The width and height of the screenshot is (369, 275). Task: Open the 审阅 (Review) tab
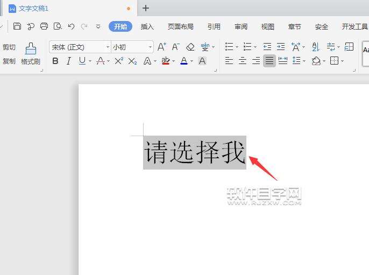point(241,26)
